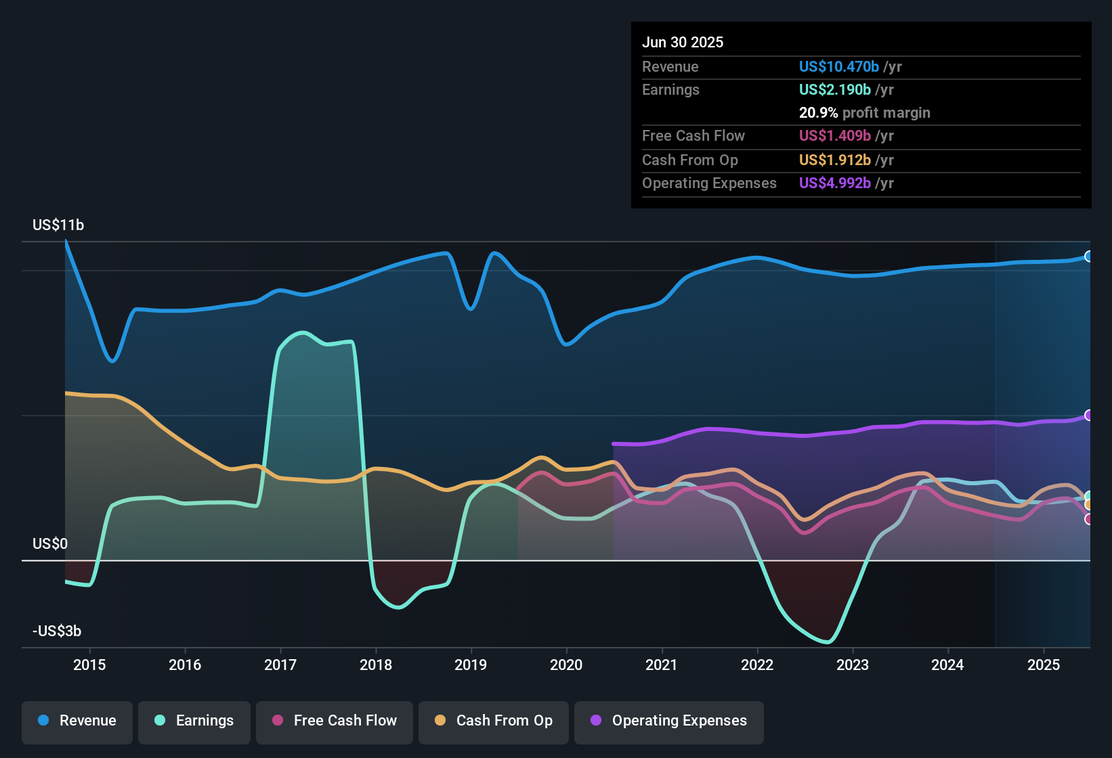Viewport: 1112px width, 758px height.
Task: Click the pink Free Cash Flow dot
Action: tap(278, 720)
